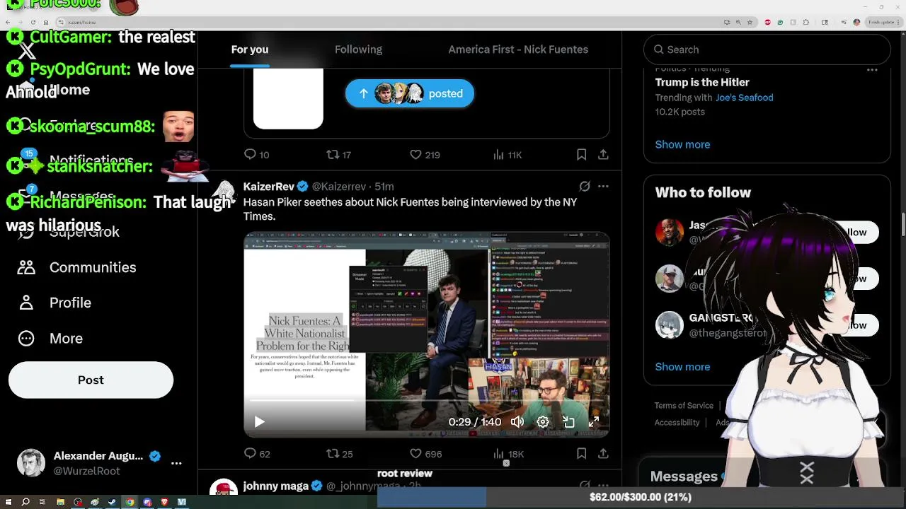Reply to the top post with 10 replies

pos(256,154)
